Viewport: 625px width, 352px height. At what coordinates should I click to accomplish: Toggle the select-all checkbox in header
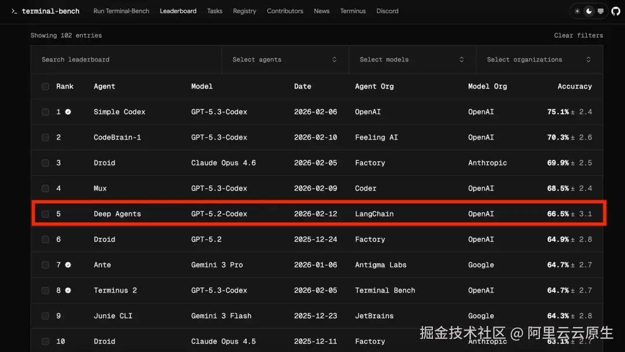(46, 86)
